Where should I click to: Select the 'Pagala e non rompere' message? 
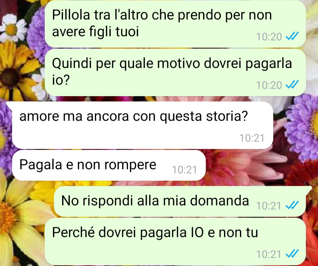pyautogui.click(x=109, y=165)
